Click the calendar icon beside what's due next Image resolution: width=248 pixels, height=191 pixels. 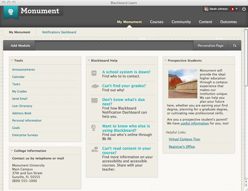(94, 100)
